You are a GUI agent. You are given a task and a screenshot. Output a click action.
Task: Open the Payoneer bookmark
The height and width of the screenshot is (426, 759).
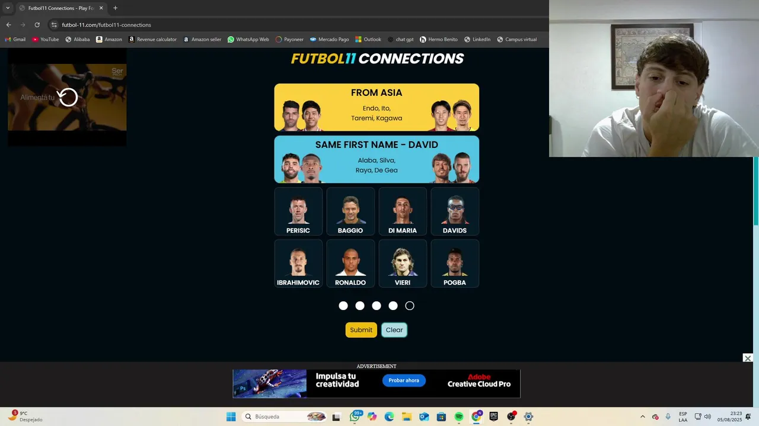[289, 40]
